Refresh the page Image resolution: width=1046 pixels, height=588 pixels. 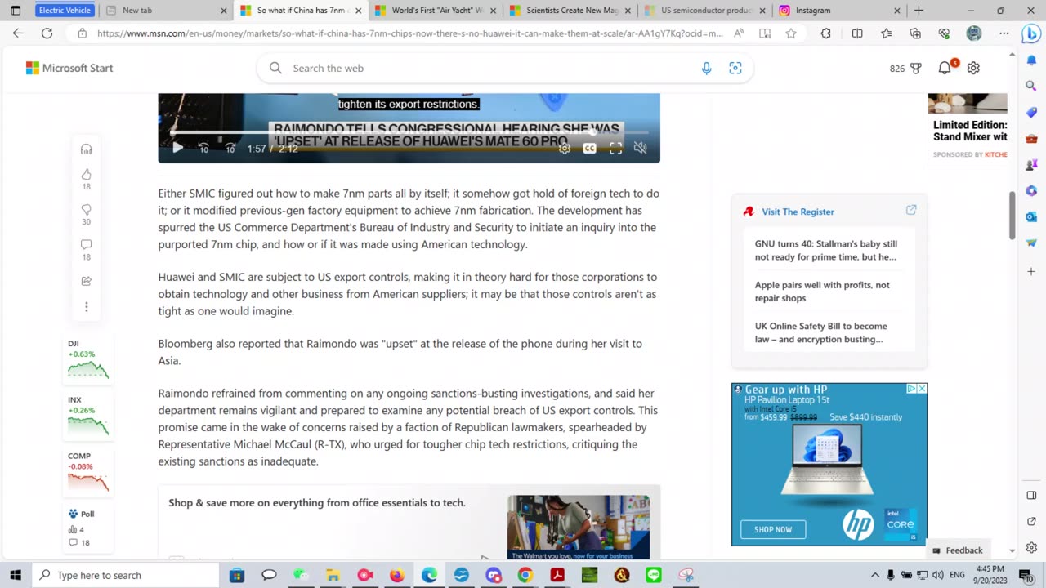(x=47, y=33)
